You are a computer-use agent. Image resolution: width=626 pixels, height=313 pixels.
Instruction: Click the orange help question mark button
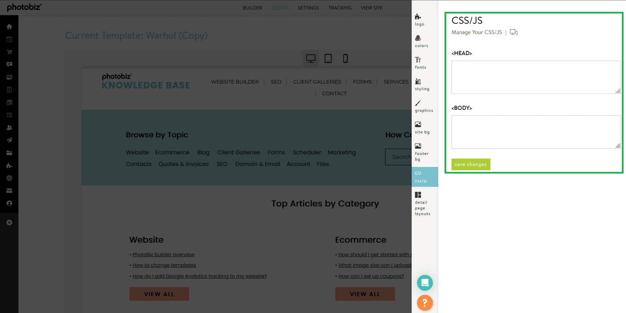click(x=425, y=303)
